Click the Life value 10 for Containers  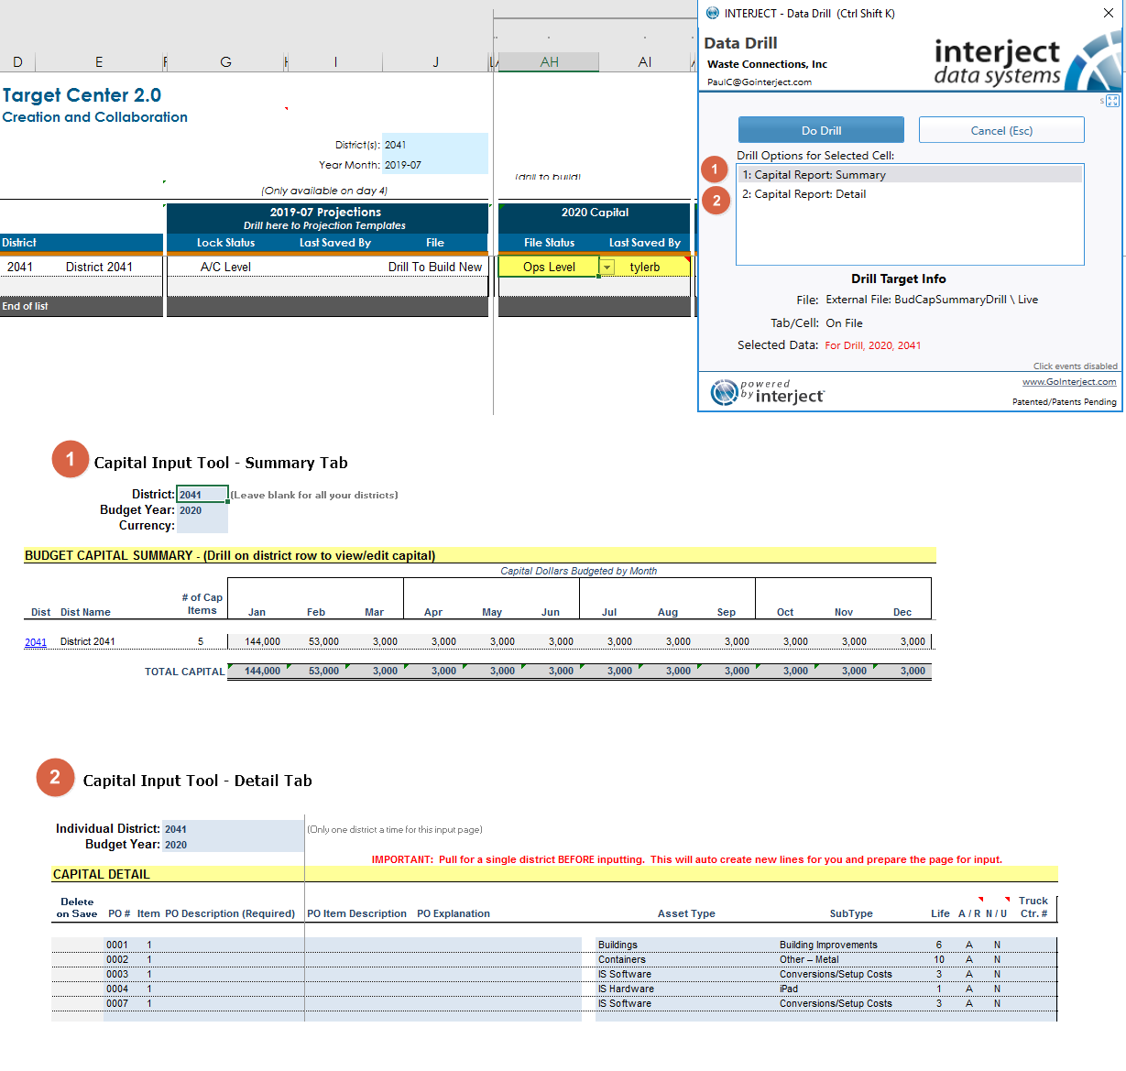pyautogui.click(x=939, y=959)
